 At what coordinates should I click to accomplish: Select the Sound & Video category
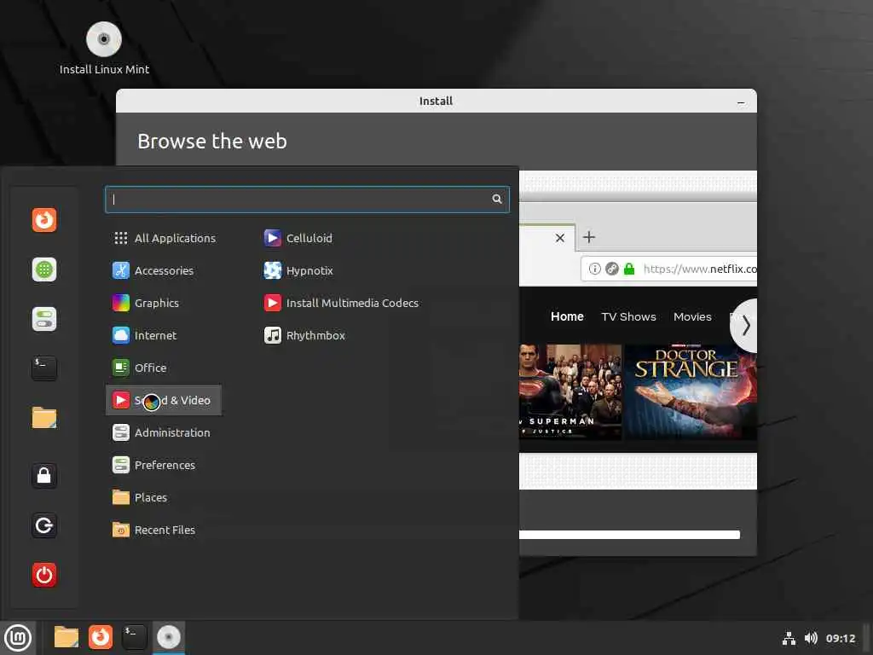click(164, 400)
